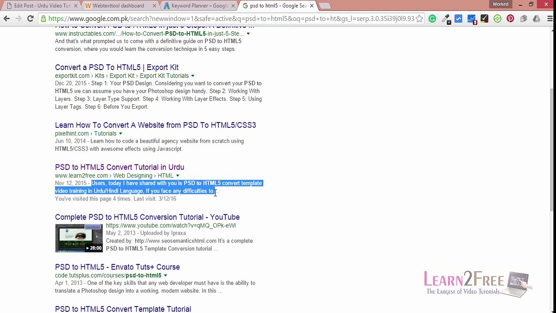Go back to the previous page
The height and width of the screenshot is (313, 556).
(x=7, y=19)
